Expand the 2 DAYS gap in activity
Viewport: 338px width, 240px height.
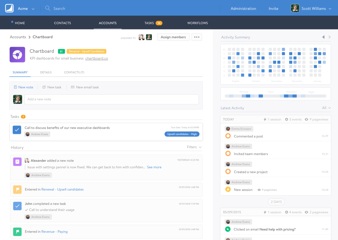pyautogui.click(x=276, y=202)
